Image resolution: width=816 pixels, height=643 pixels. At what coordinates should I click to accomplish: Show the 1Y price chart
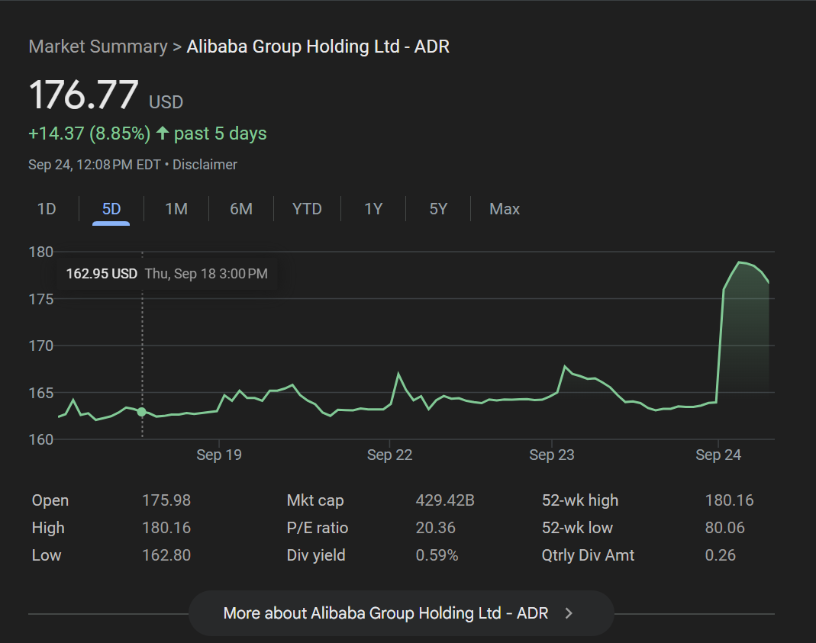[x=373, y=209]
